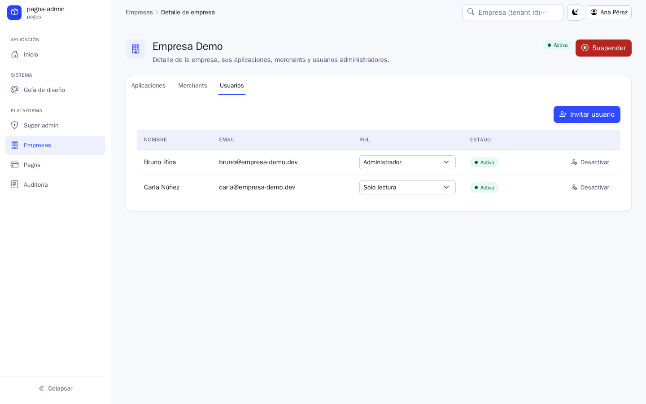The image size is (646, 404).
Task: Switch to the Aplicaciones tab
Action: click(148, 85)
